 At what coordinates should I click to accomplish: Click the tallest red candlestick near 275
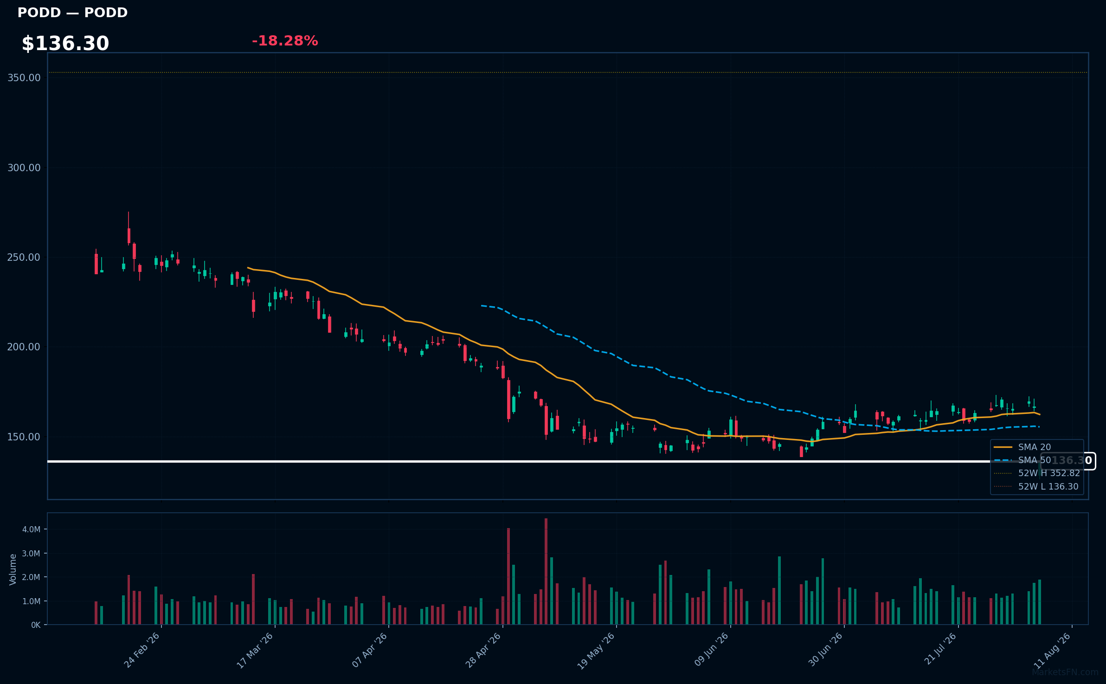[x=129, y=228]
